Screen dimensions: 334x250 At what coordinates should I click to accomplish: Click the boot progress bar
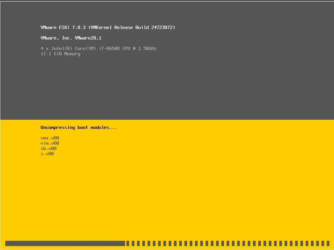pos(167,243)
